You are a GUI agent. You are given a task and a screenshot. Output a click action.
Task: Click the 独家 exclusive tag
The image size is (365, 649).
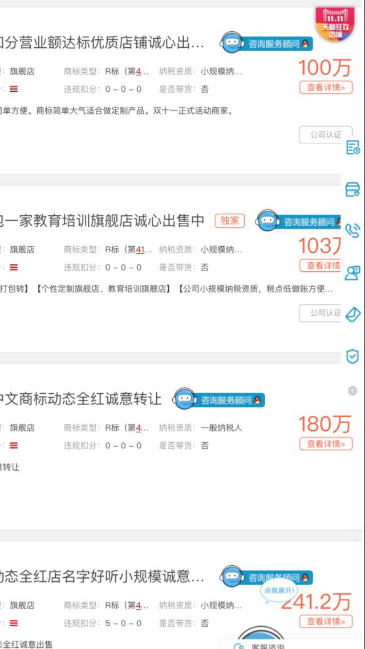point(230,221)
